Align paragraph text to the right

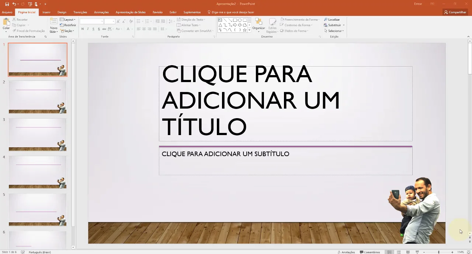coord(150,29)
